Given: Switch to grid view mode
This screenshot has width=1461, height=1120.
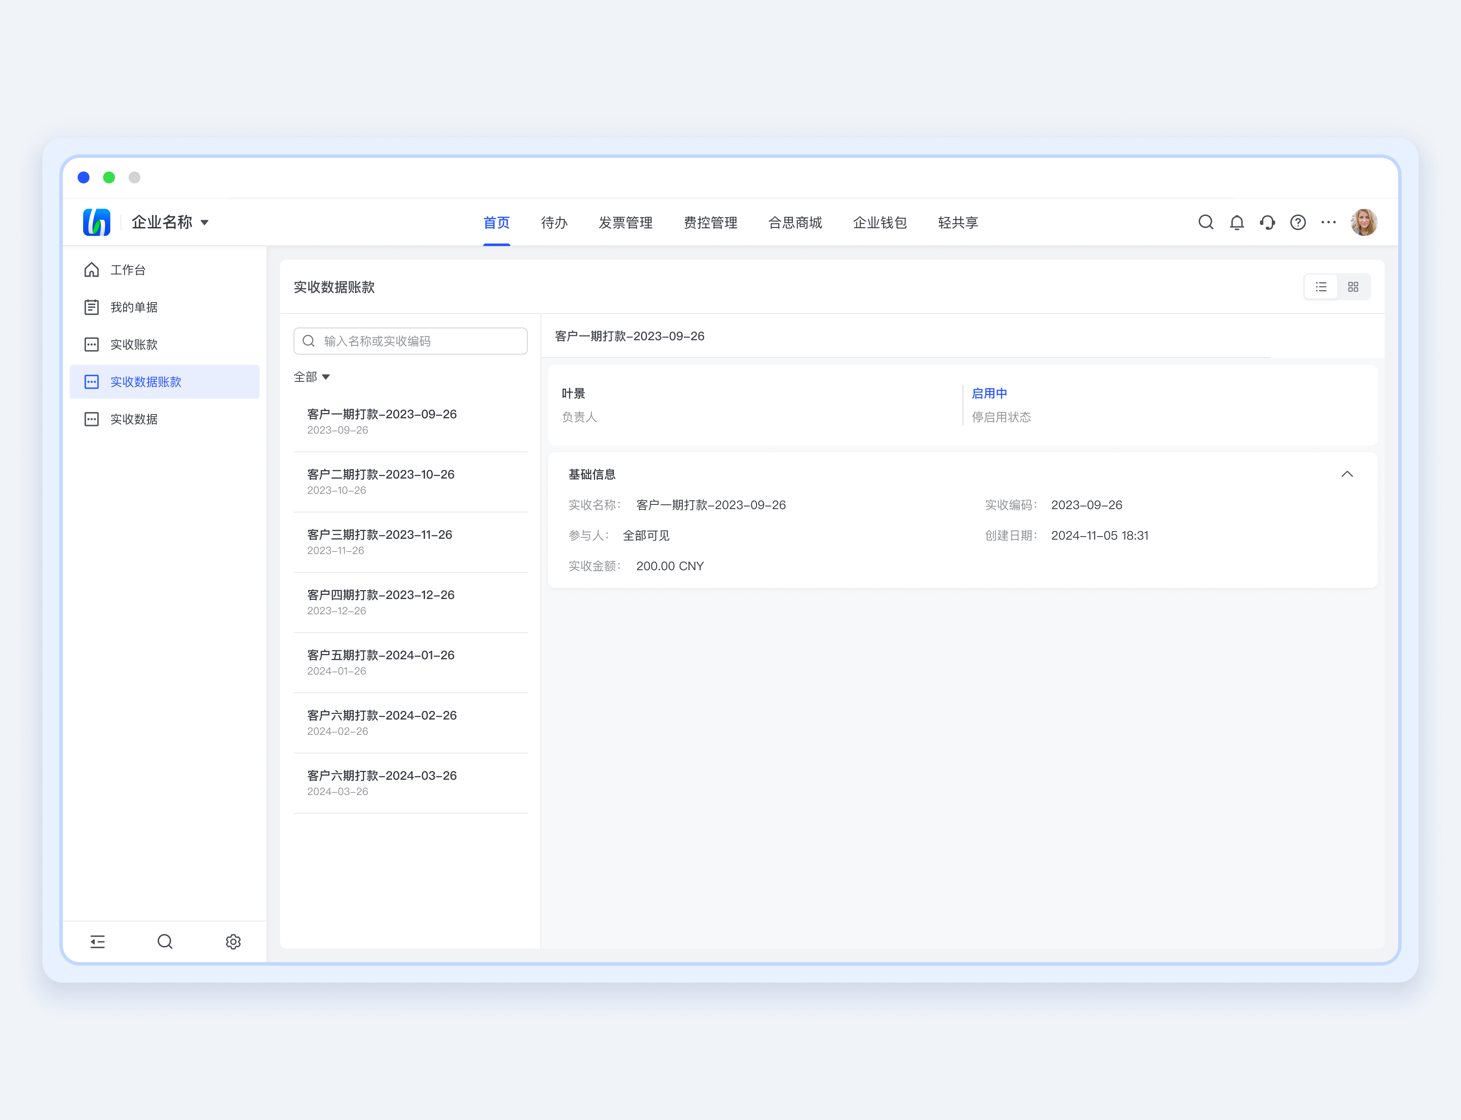Looking at the screenshot, I should (1353, 287).
